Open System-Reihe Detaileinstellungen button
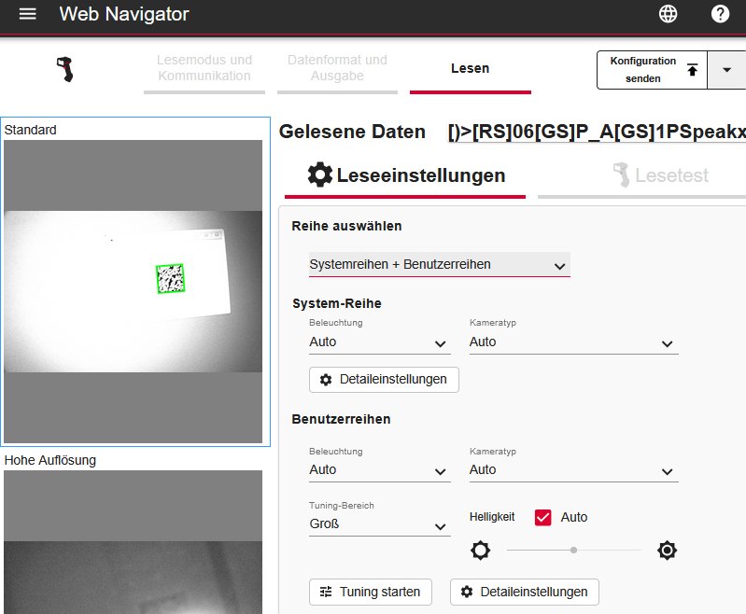Screen dimensions: 746x614 (384, 380)
